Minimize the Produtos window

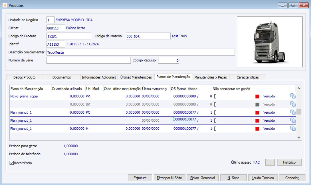pos(283,5)
